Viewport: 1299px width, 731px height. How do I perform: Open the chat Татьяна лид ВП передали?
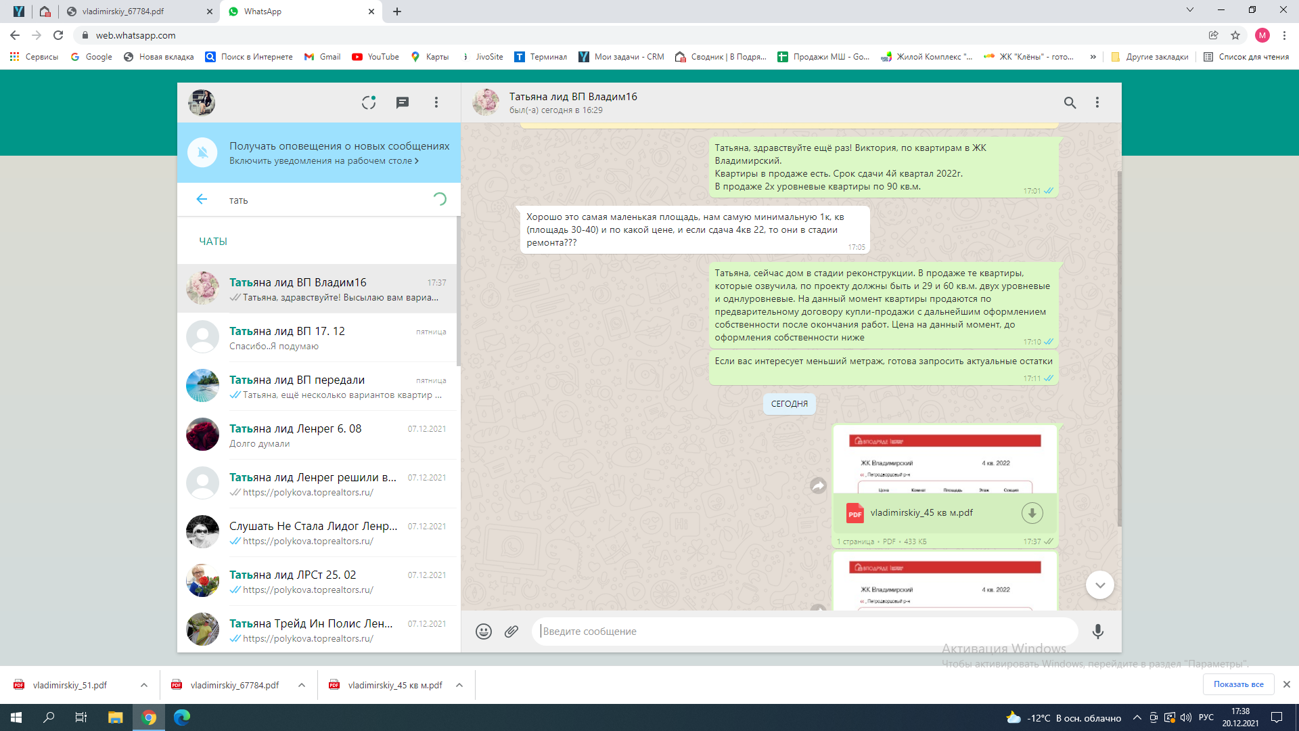pyautogui.click(x=318, y=386)
